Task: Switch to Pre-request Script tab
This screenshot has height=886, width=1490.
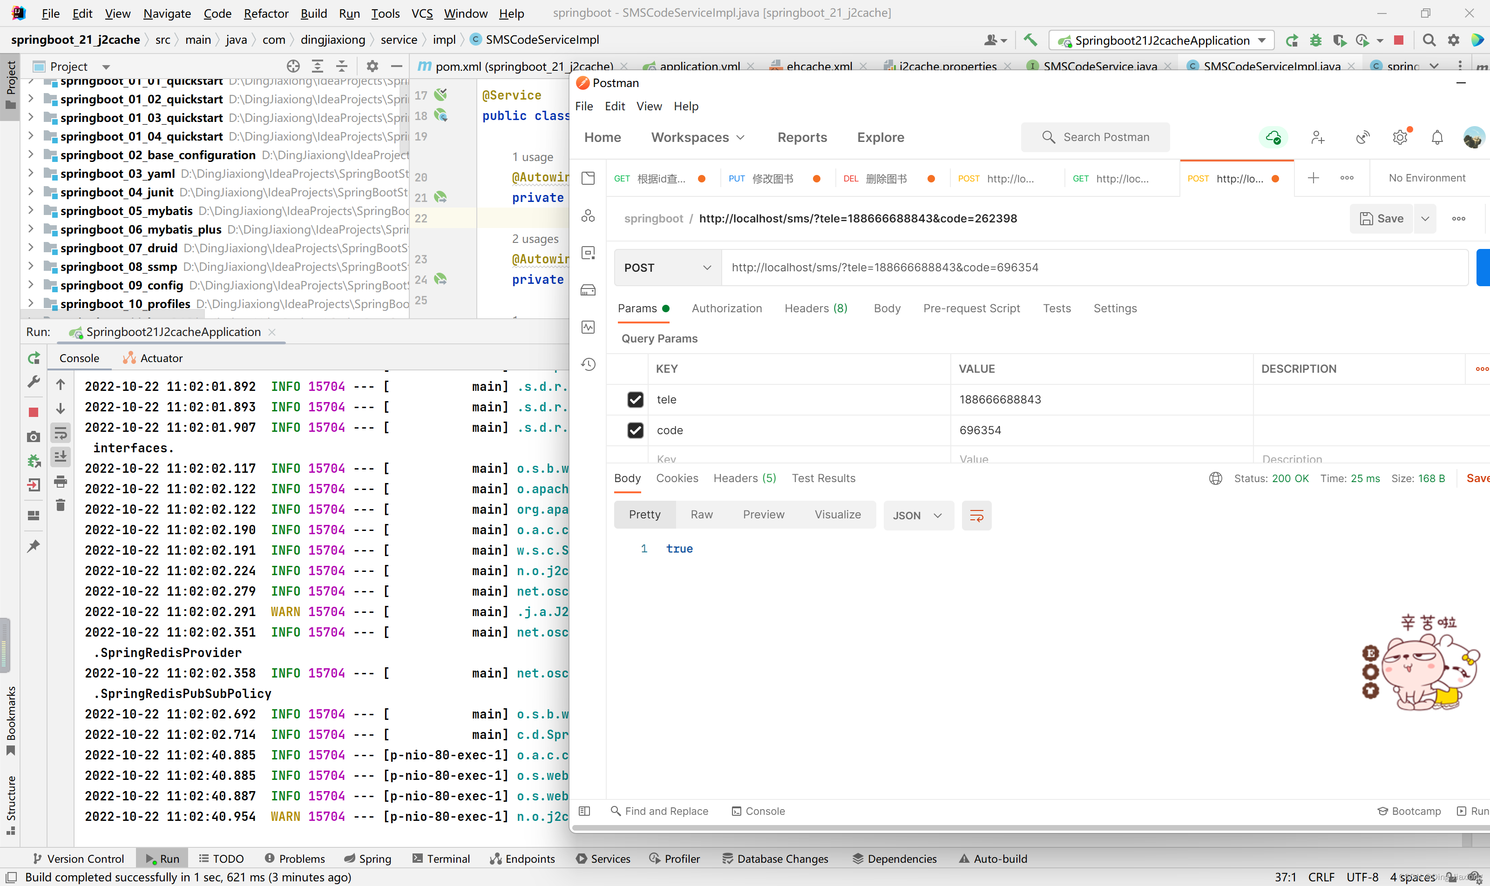Action: pyautogui.click(x=971, y=308)
